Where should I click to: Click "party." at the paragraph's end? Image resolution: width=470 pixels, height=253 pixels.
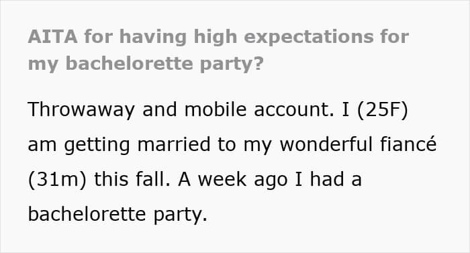(x=181, y=215)
